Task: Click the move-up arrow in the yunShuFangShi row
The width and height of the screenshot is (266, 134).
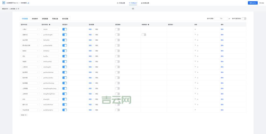Action: 195,35
